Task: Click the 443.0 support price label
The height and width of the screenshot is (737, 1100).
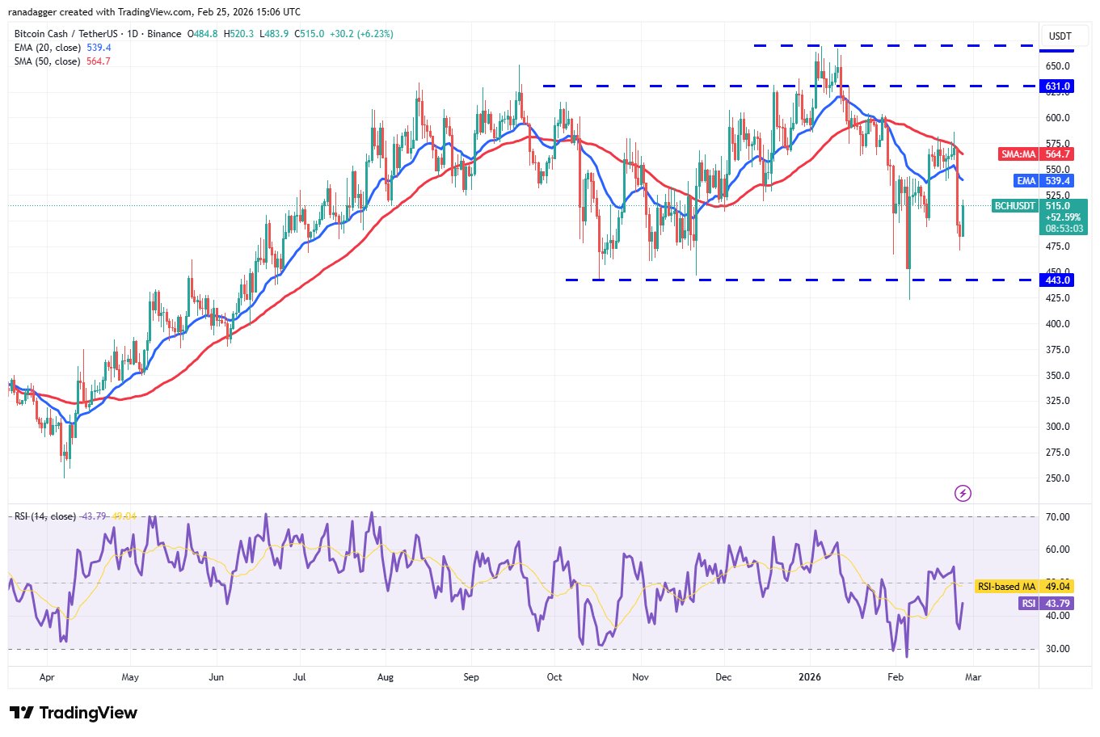Action: click(1057, 280)
